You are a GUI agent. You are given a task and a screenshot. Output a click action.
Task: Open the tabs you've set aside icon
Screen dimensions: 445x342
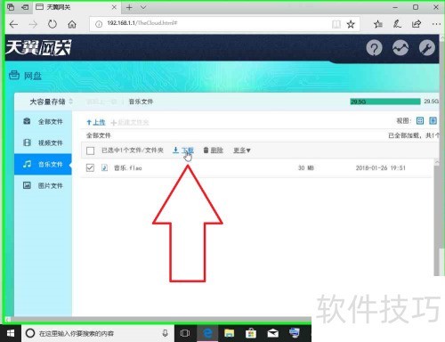coord(11,7)
